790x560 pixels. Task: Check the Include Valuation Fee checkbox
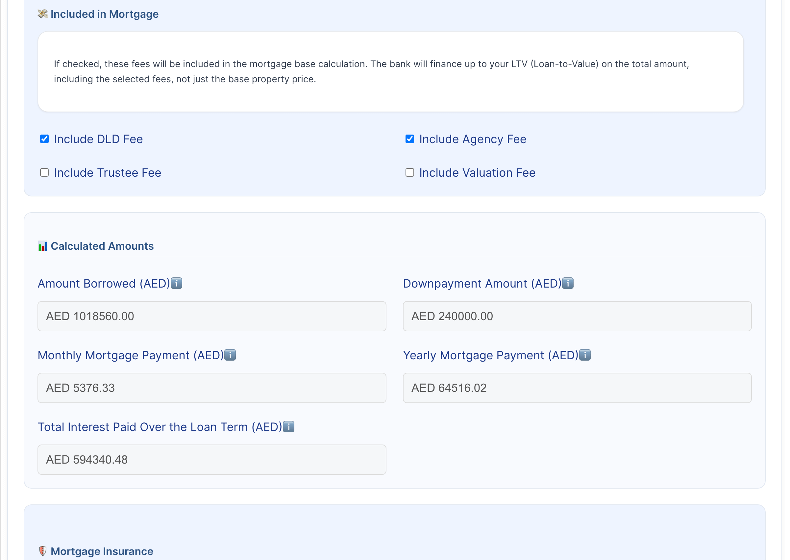coord(410,172)
